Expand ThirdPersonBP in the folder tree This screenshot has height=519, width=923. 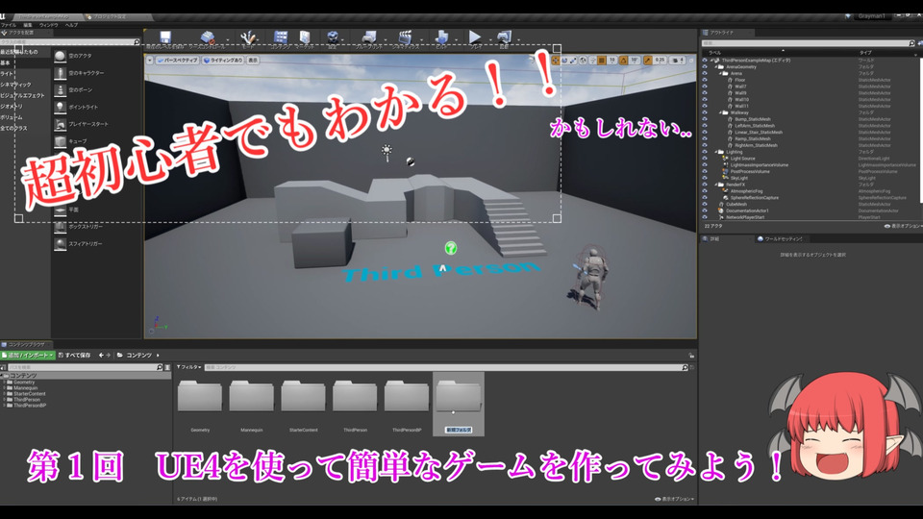coord(4,406)
